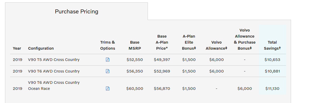Image resolution: width=310 pixels, height=103 pixels.
Task: Open PDF icon for Ocean Race trim
Action: pyautogui.click(x=108, y=89)
